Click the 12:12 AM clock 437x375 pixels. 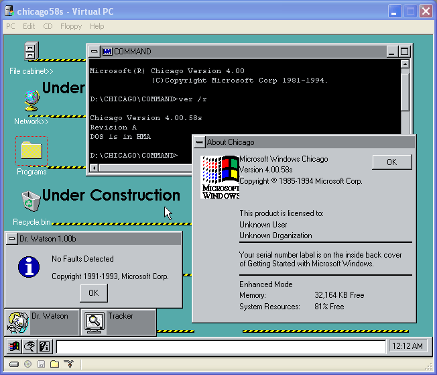click(408, 346)
